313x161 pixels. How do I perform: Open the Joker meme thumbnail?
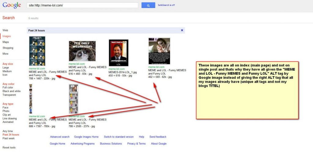pyautogui.click(x=159, y=51)
